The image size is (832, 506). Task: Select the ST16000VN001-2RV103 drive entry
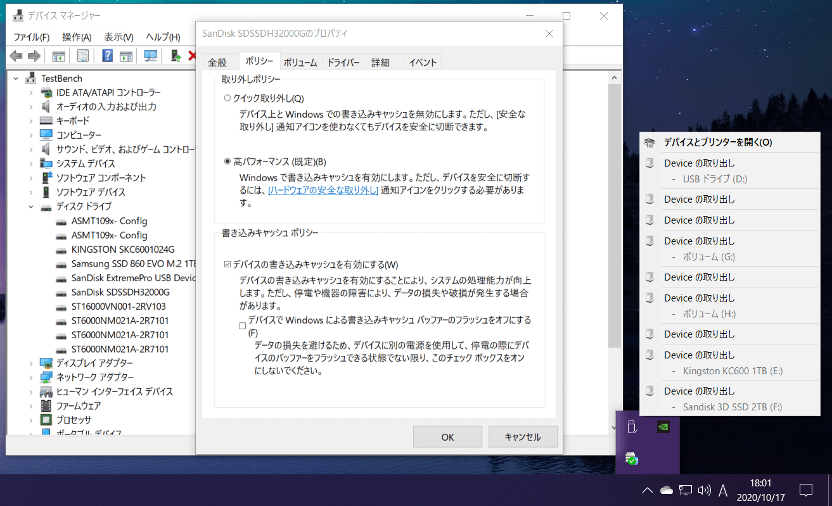(x=118, y=306)
